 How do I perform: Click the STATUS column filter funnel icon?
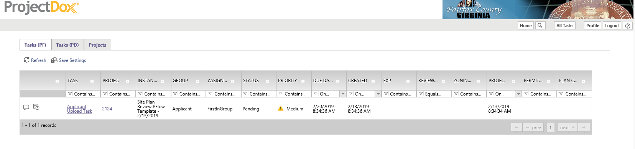245,94
